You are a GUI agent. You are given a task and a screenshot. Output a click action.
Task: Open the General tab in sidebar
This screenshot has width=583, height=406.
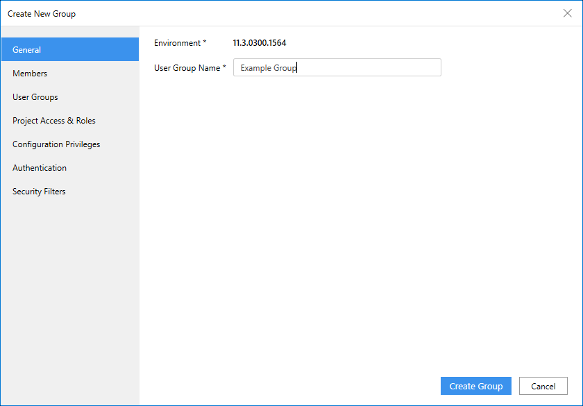coord(69,50)
